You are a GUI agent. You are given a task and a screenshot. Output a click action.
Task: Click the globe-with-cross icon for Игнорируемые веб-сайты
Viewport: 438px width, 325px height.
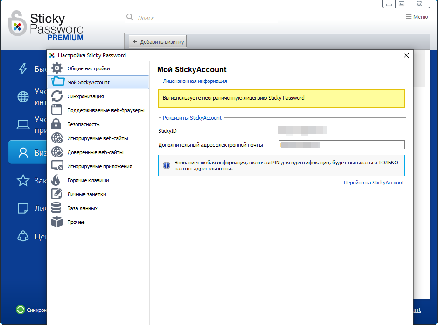57,138
